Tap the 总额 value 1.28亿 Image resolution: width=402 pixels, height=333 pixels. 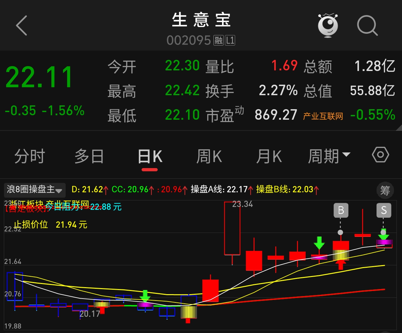point(375,66)
